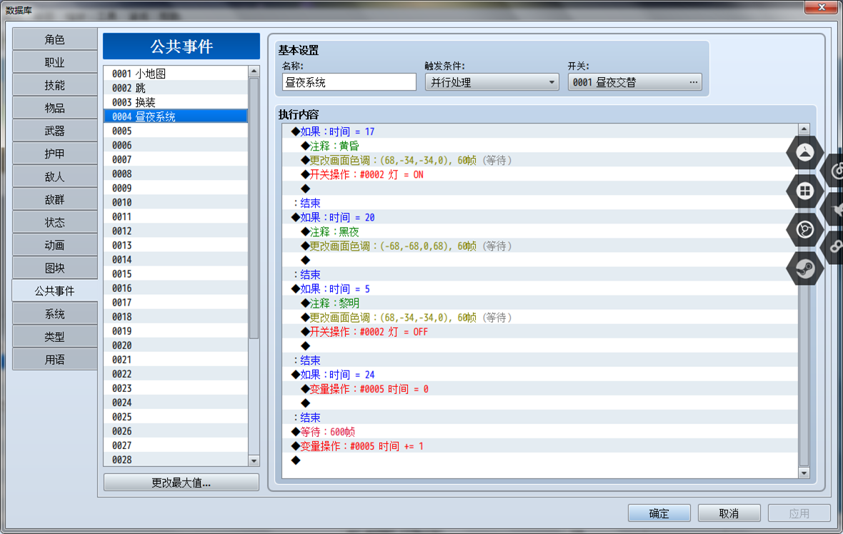843x534 pixels.
Task: Switch to the 系统 tab
Action: tap(54, 313)
